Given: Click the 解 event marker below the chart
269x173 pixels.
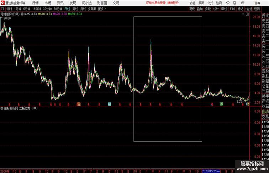Looking at the screenshot, I should [x=110, y=104].
